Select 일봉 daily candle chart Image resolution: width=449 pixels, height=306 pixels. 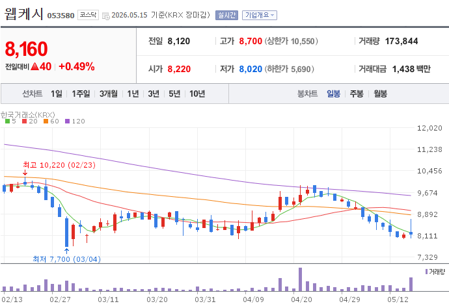tap(333, 94)
